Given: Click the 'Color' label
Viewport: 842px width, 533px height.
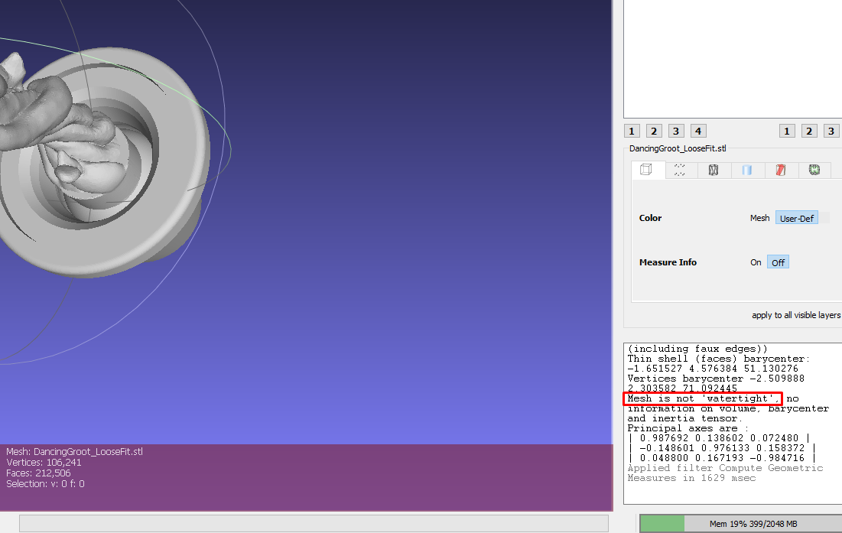Looking at the screenshot, I should [x=650, y=218].
